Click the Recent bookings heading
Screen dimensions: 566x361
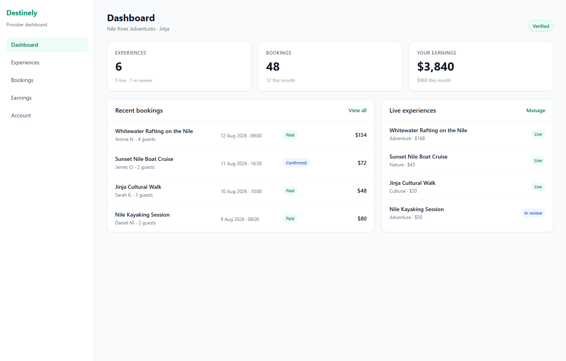click(139, 111)
